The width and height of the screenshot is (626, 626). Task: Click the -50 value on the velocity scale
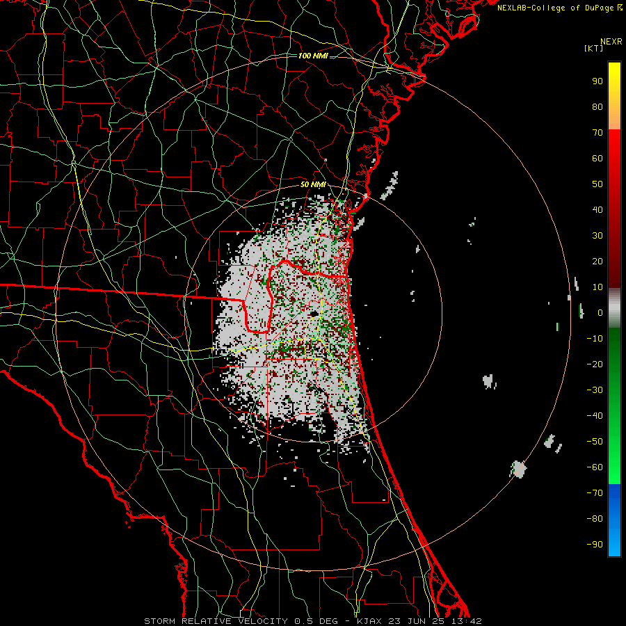(595, 442)
